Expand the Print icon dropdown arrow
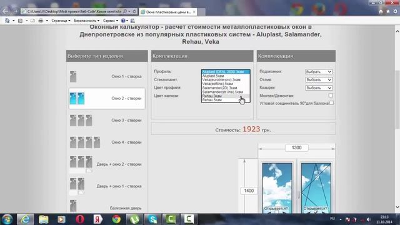 (x=47, y=21)
